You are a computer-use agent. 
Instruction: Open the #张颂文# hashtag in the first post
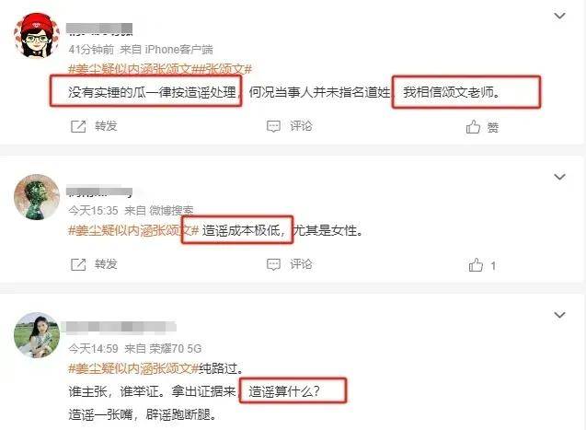(224, 69)
